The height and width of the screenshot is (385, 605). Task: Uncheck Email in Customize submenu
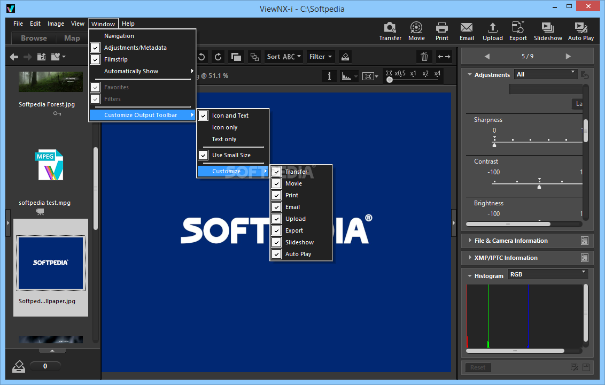click(276, 207)
